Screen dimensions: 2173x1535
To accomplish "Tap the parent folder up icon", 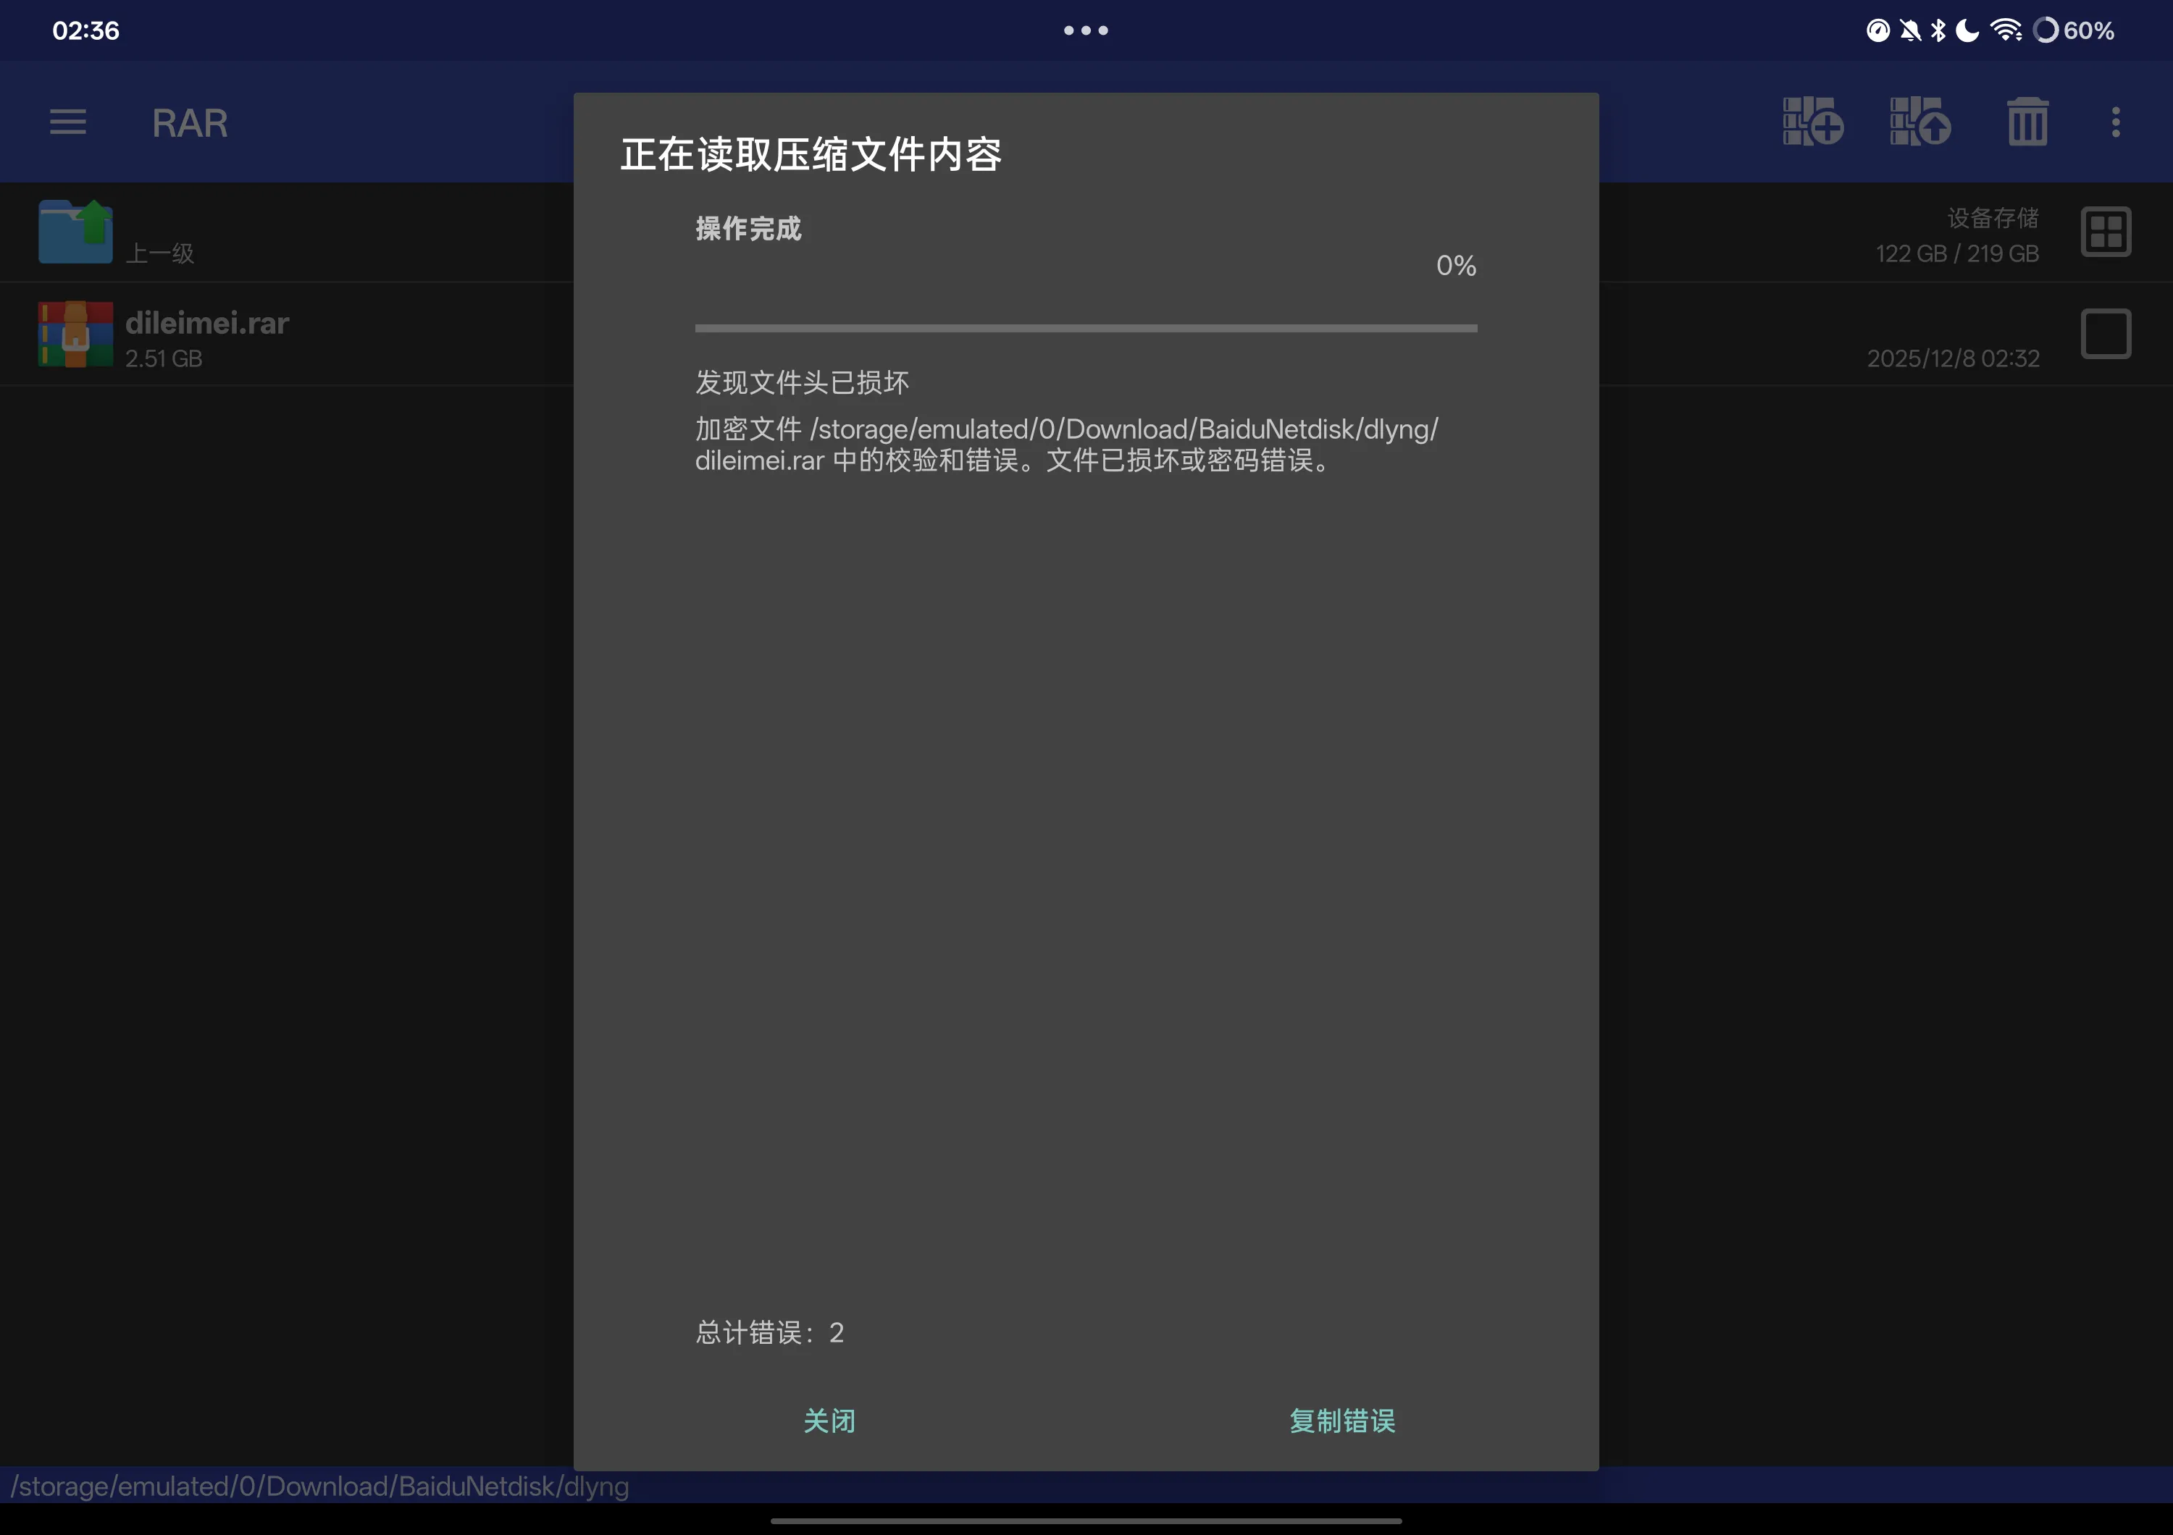I will pos(76,232).
